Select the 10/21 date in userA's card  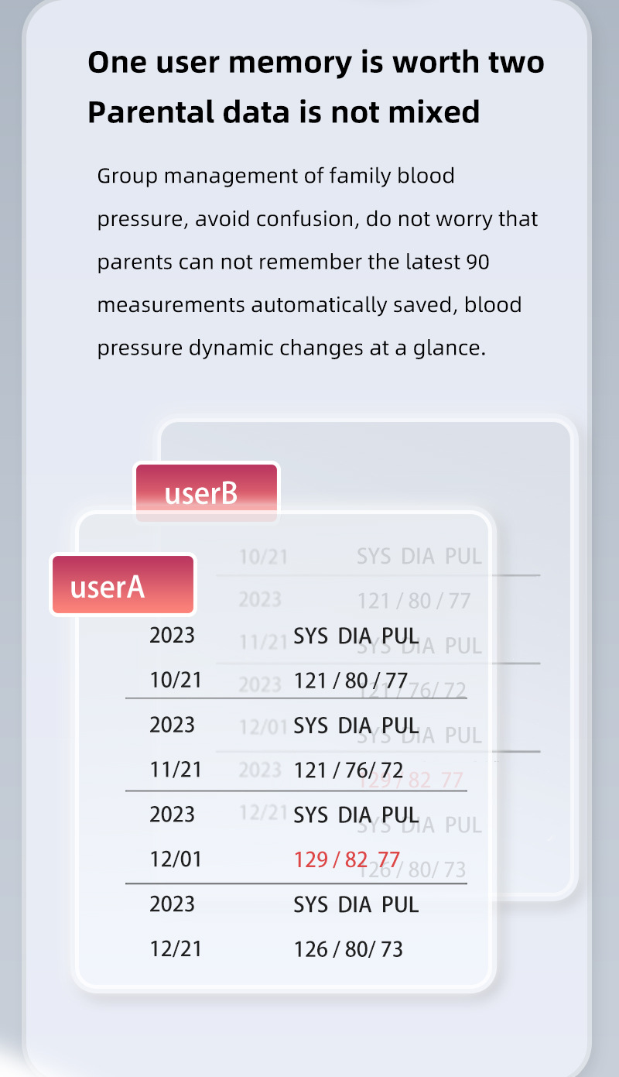pos(176,681)
